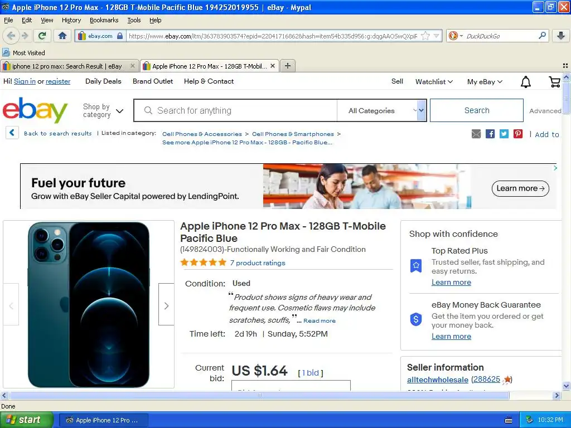This screenshot has height=428, width=571.
Task: Share listing on Facebook
Action: click(490, 134)
